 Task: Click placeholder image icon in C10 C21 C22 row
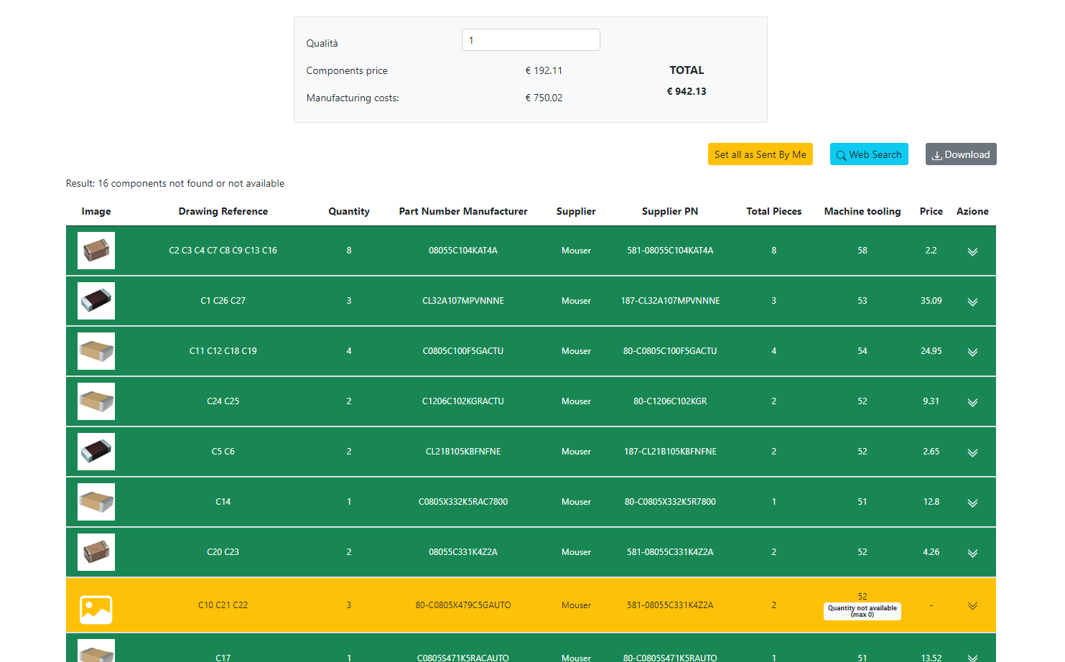96,610
